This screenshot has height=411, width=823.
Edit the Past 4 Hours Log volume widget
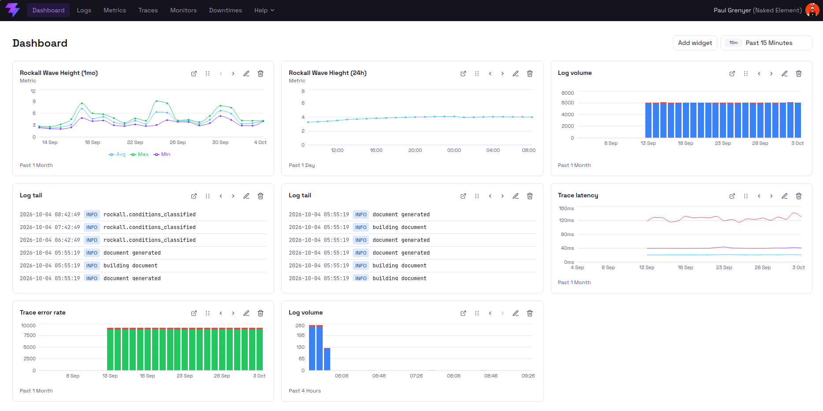coord(516,313)
